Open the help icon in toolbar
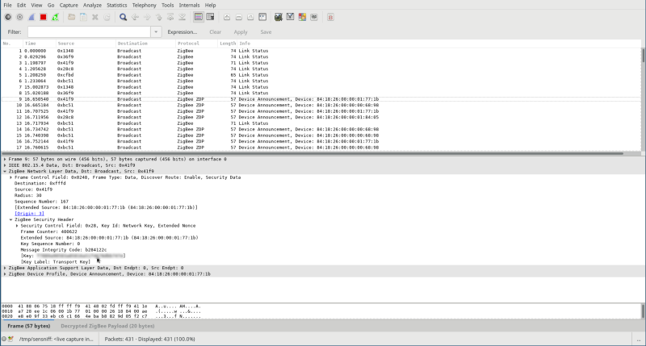This screenshot has height=346, width=646. [x=330, y=17]
